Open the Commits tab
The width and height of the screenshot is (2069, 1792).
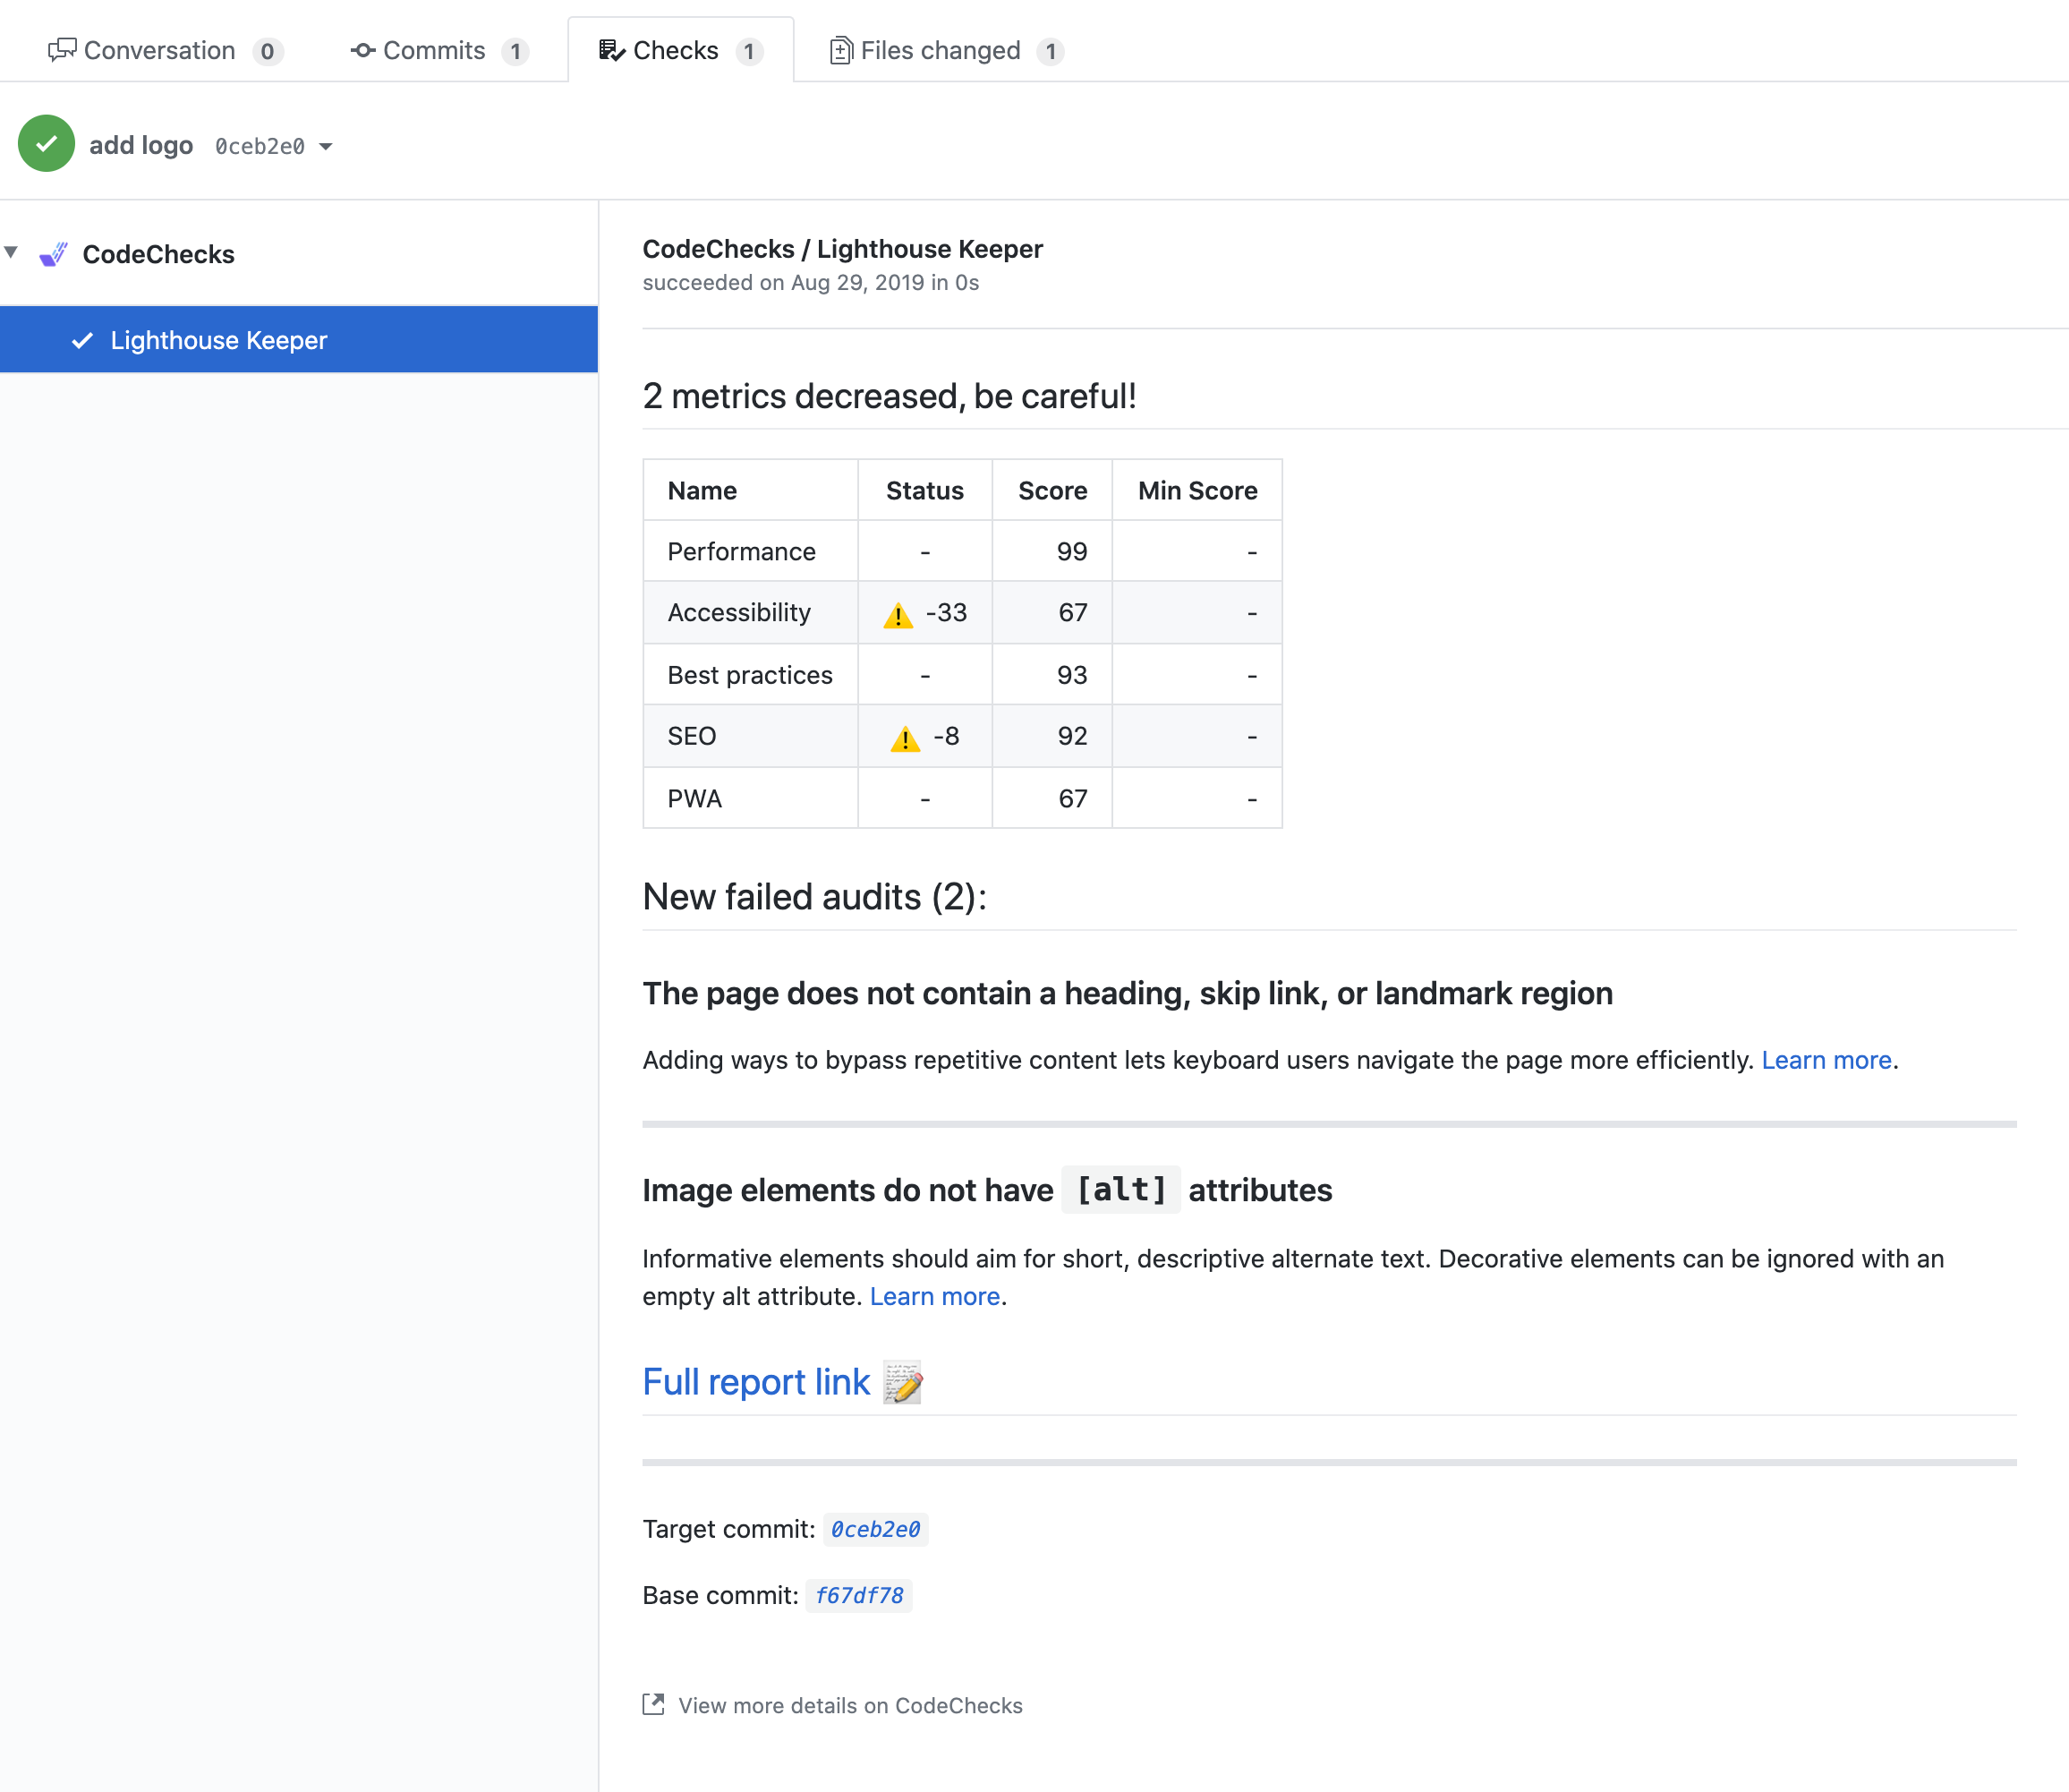pos(434,49)
